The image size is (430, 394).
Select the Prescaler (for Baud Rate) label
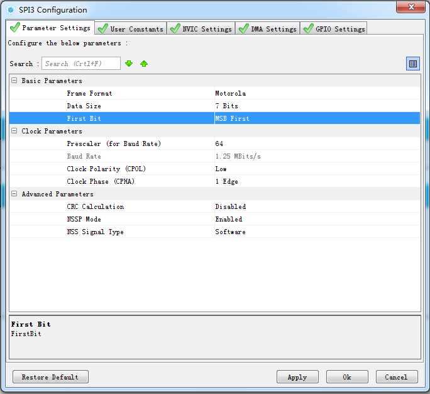[x=114, y=144]
